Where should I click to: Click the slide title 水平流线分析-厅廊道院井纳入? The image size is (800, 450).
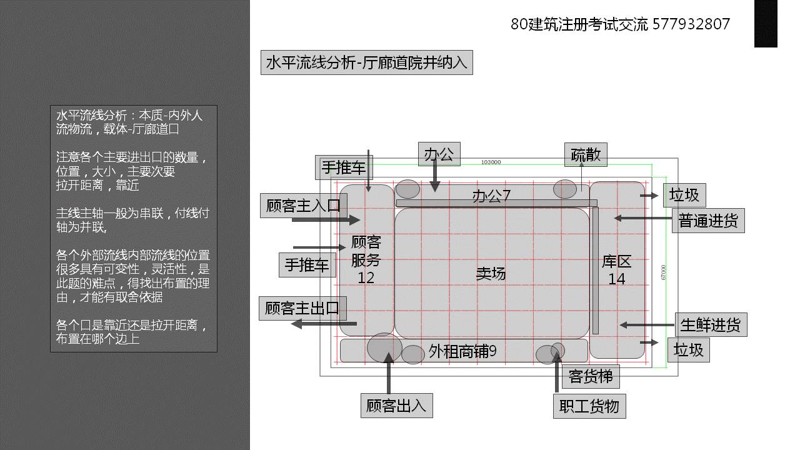[x=366, y=62]
